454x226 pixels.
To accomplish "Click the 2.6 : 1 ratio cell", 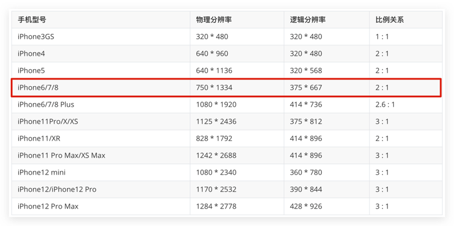I will click(x=384, y=104).
